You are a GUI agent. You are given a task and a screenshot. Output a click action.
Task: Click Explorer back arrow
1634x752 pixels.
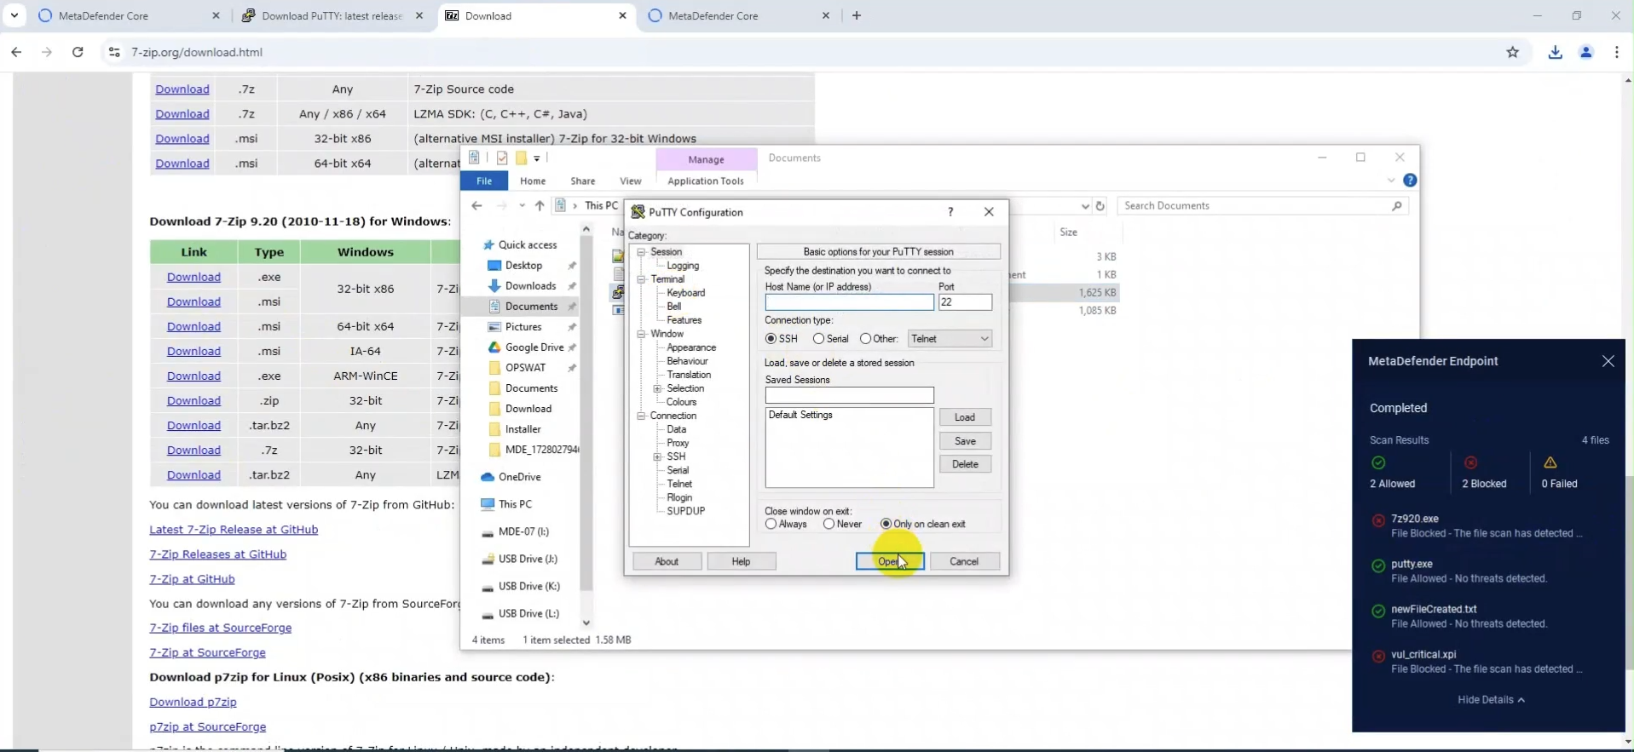tap(477, 206)
